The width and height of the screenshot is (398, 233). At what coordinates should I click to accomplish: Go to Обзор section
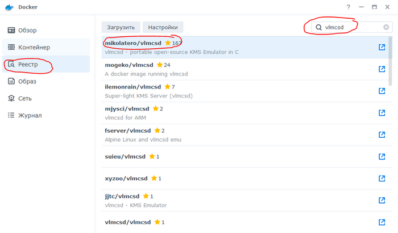[46, 31]
